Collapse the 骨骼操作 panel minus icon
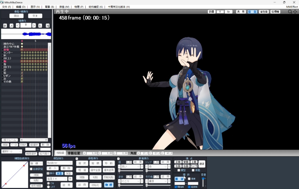 (77, 158)
